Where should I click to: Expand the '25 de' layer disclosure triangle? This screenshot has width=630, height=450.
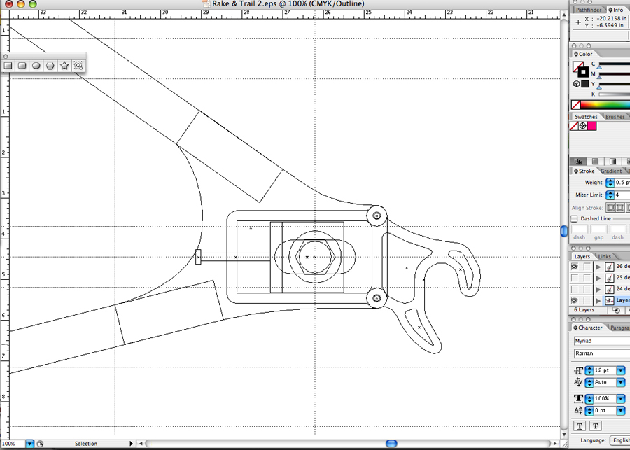pos(599,277)
